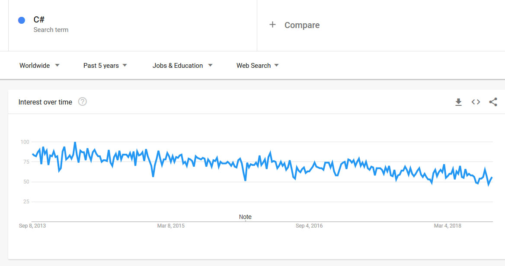The height and width of the screenshot is (266, 505).
Task: Click the embed code icon
Action: tap(476, 102)
